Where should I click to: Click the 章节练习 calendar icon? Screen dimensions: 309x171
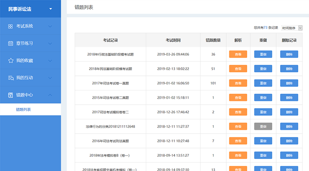pyautogui.click(x=11, y=43)
